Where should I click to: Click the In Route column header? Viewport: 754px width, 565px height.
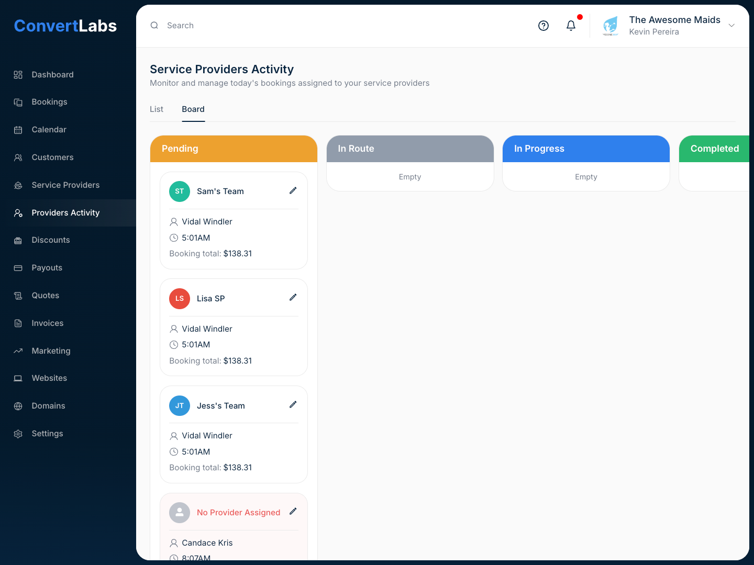(410, 149)
